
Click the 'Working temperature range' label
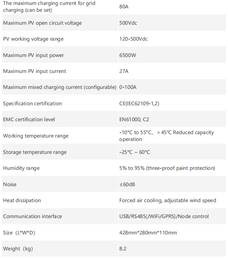36,136
